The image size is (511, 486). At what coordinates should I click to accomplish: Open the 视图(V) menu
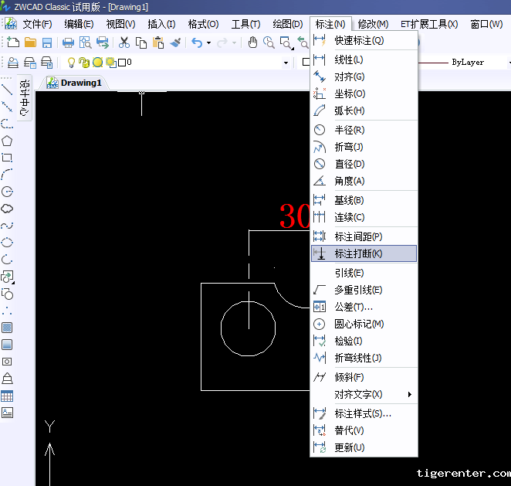click(120, 24)
